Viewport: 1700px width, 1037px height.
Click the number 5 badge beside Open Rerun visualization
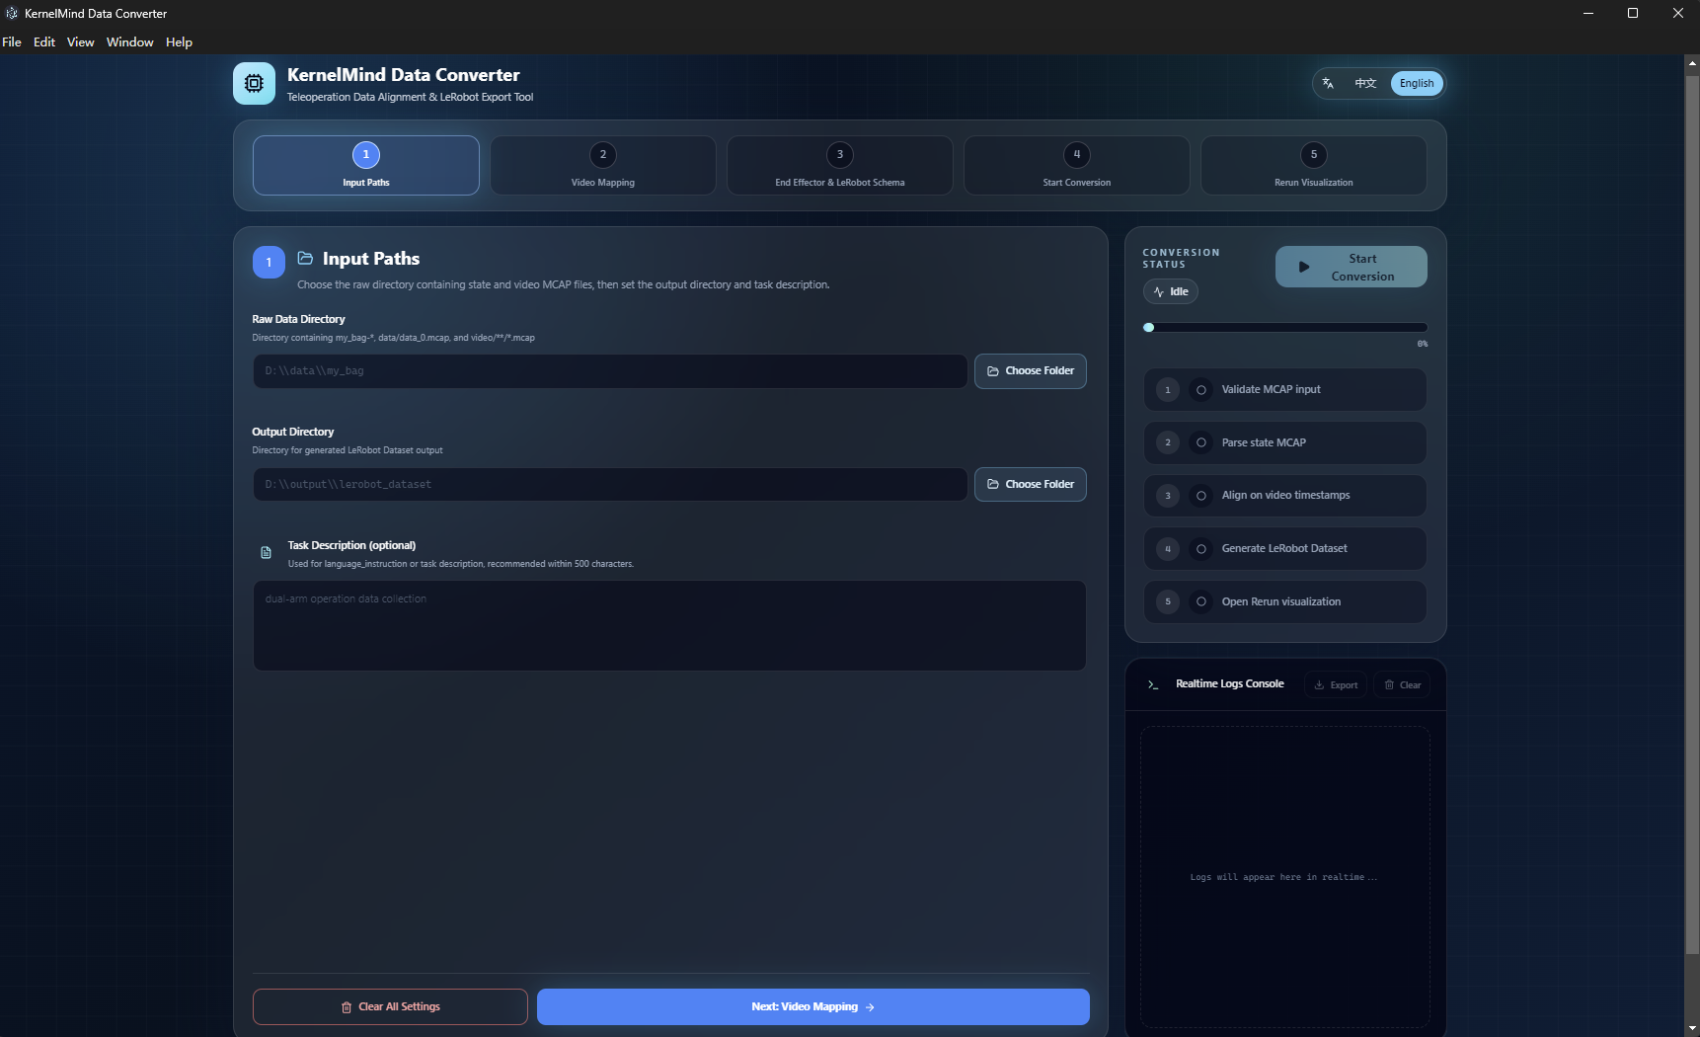click(x=1168, y=601)
